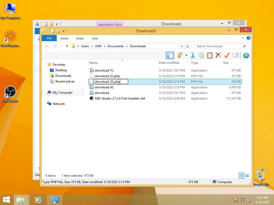Click the orange checkmark Properties icon
This screenshot has height=205, width=274.
(227, 55)
